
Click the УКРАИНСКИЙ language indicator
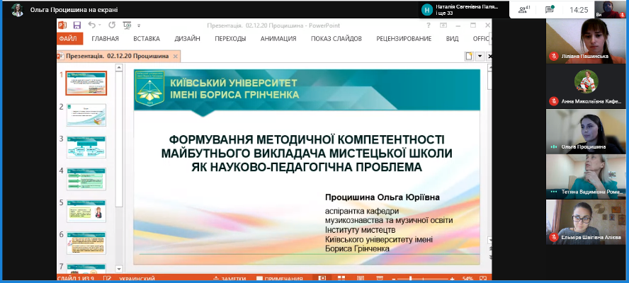134,279
